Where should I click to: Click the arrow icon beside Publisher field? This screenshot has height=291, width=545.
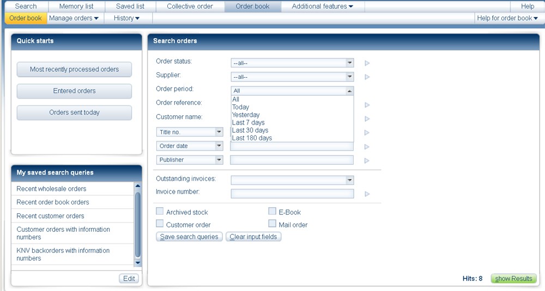[367, 160]
